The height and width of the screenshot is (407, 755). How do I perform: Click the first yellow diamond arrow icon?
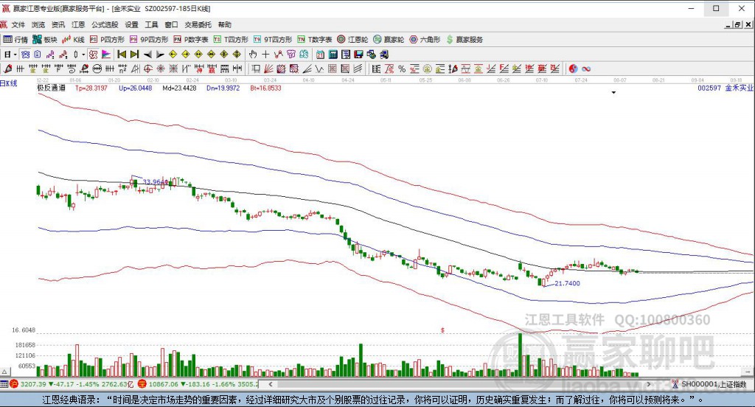point(173,55)
